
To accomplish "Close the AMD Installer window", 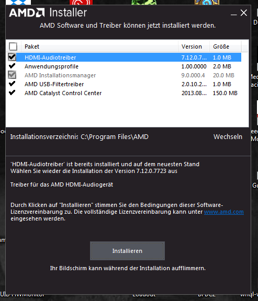I will point(243,13).
